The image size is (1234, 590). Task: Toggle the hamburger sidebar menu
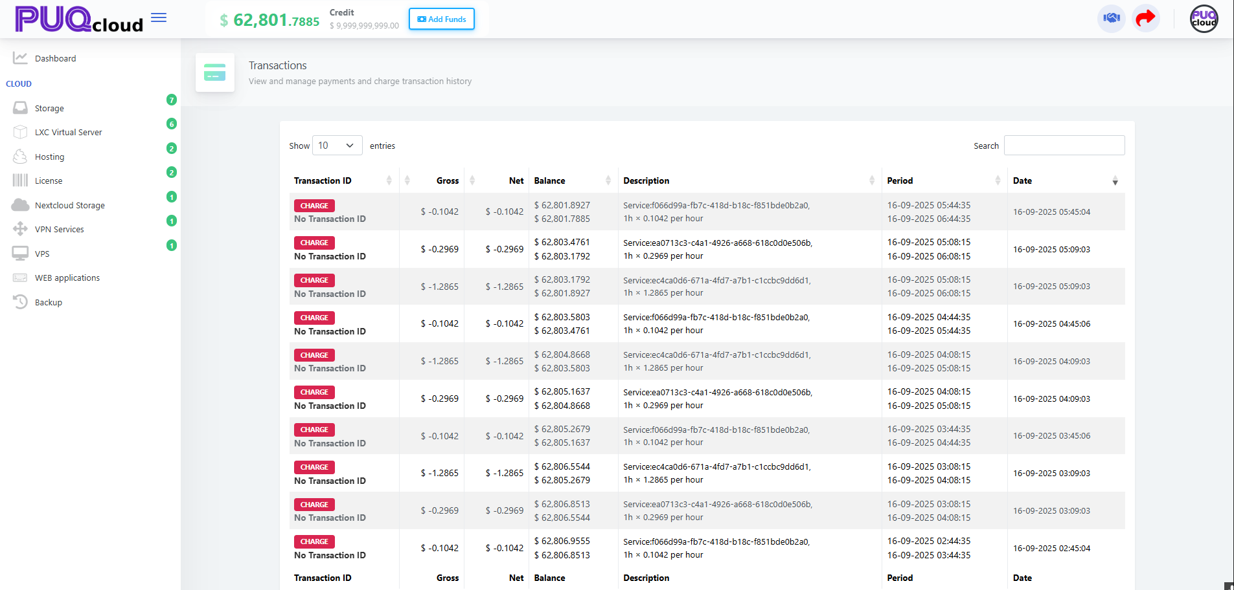(159, 18)
